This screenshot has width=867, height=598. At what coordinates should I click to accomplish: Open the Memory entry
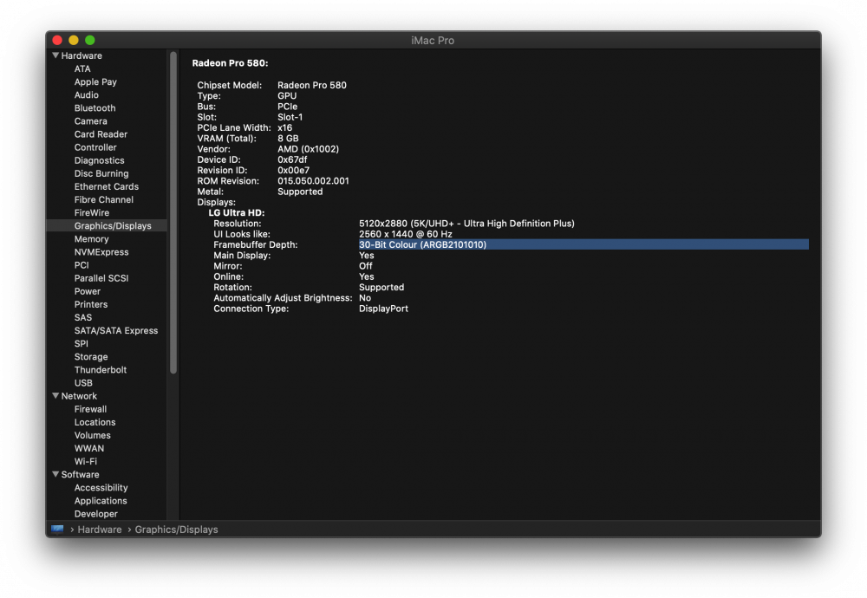tap(92, 238)
